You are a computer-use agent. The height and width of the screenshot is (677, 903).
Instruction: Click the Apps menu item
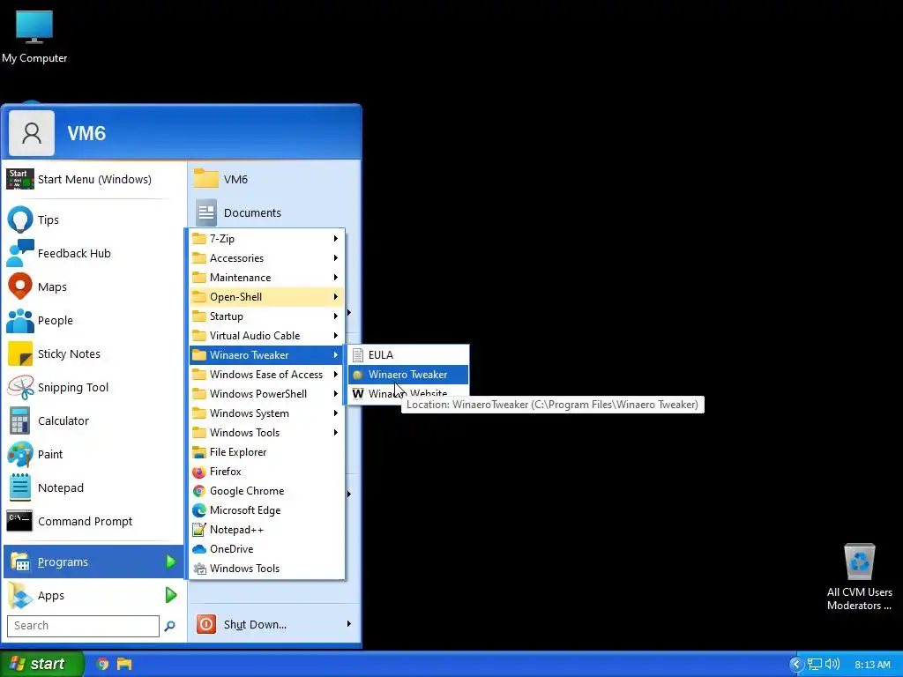pyautogui.click(x=93, y=595)
